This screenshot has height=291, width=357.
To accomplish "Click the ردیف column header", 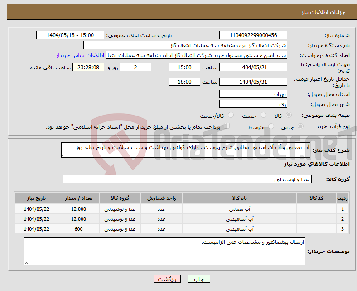I will click(x=343, y=198).
